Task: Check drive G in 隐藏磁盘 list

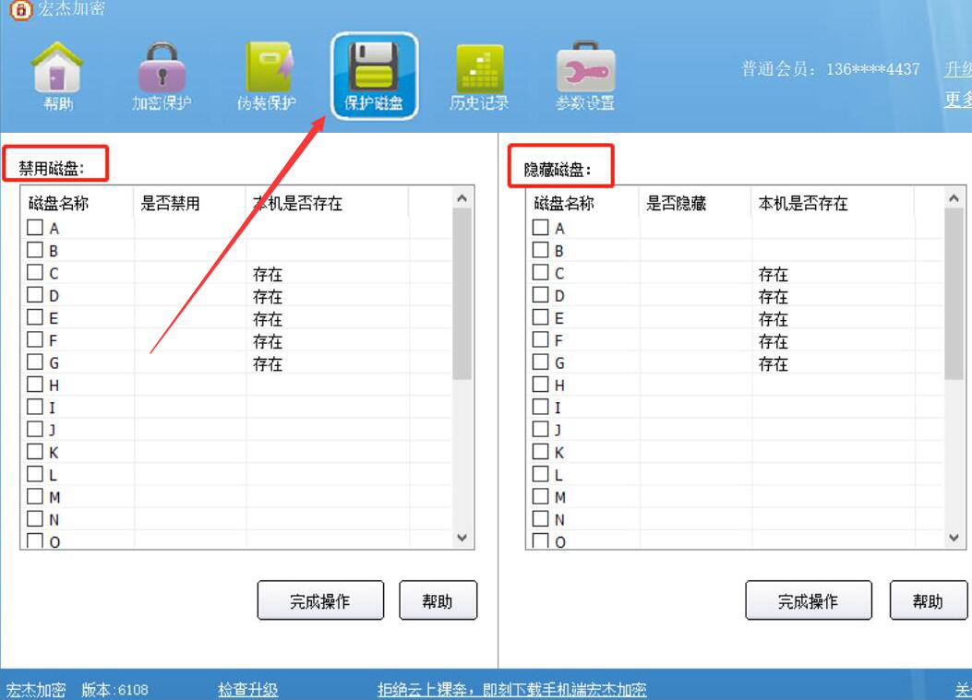Action: pos(541,362)
